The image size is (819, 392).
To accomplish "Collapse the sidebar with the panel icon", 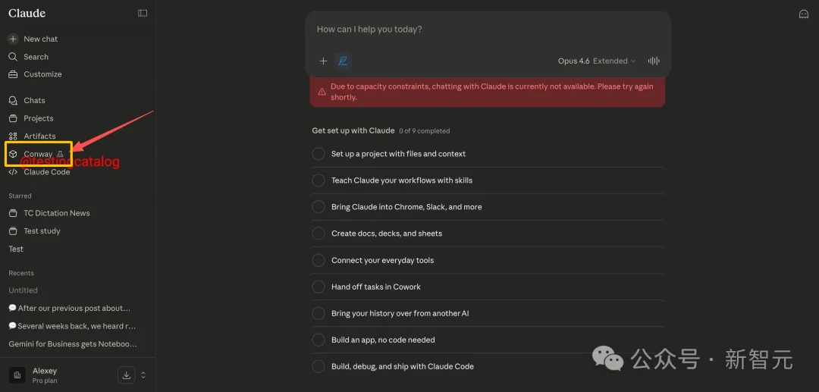I will coord(143,13).
